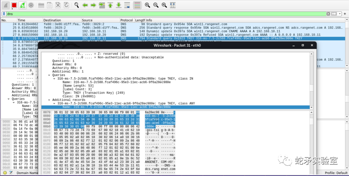Open Expert Information yellow circle icon
This screenshot has width=349, height=176.
point(5,173)
